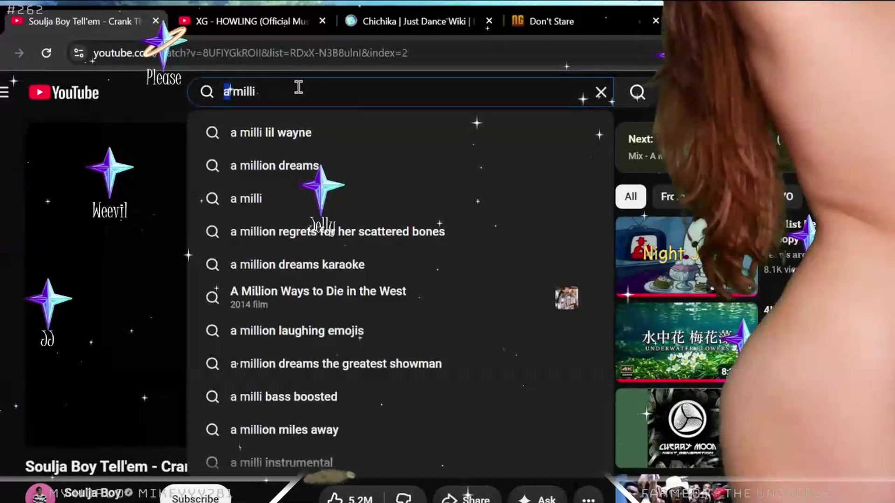Run search with magnifier button

637,92
